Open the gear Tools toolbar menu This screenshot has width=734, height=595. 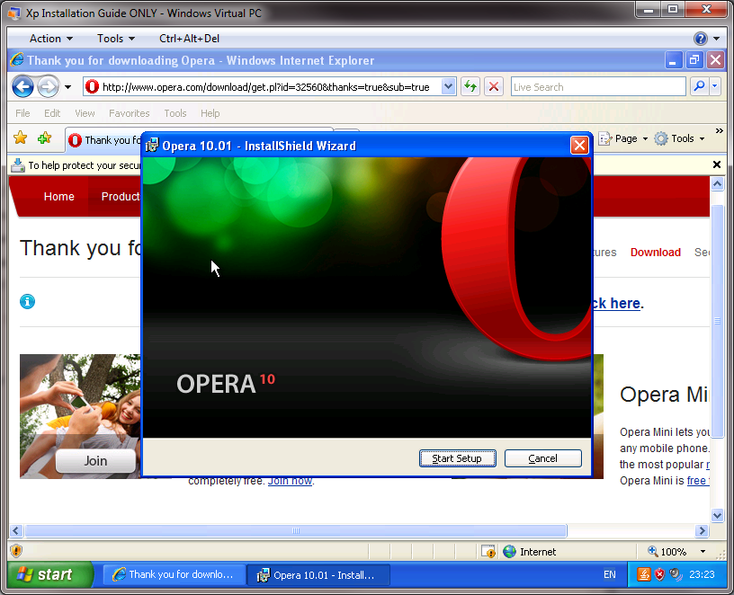pyautogui.click(x=679, y=138)
